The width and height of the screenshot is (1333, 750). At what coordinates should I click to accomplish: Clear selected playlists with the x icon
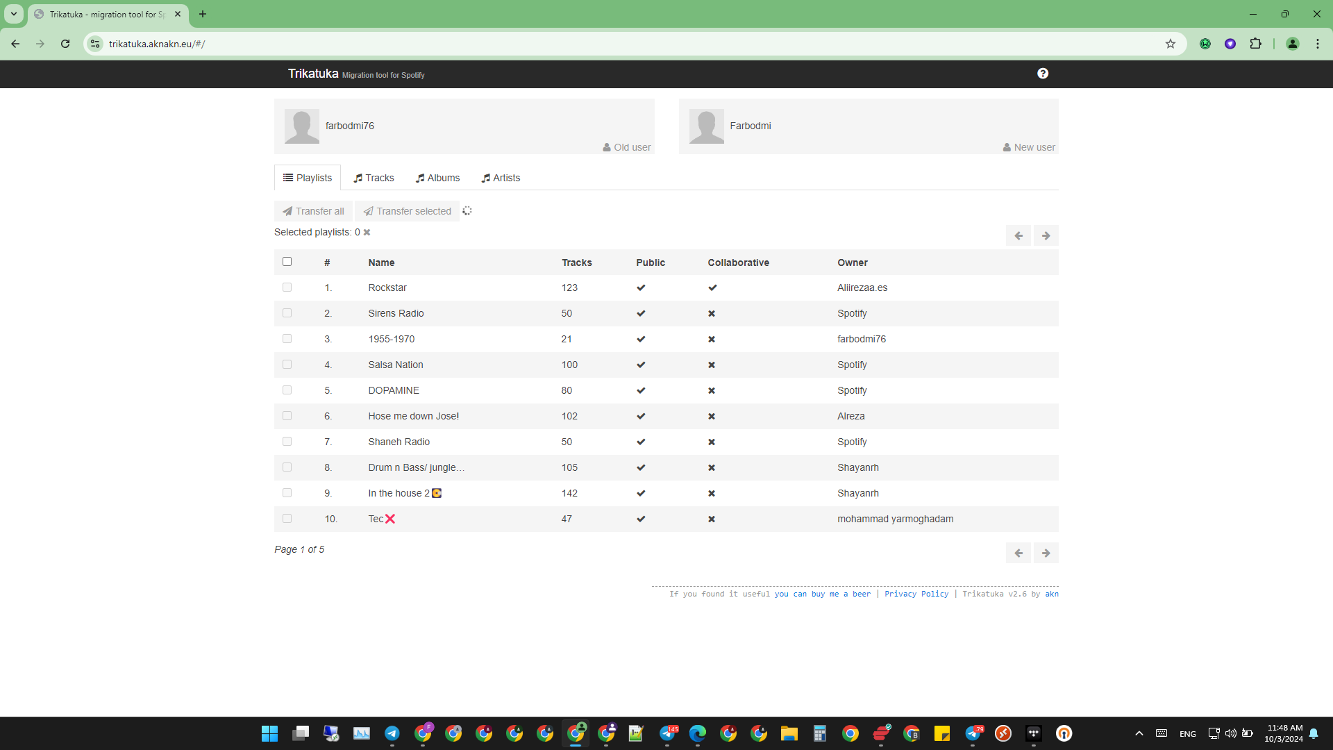(367, 233)
